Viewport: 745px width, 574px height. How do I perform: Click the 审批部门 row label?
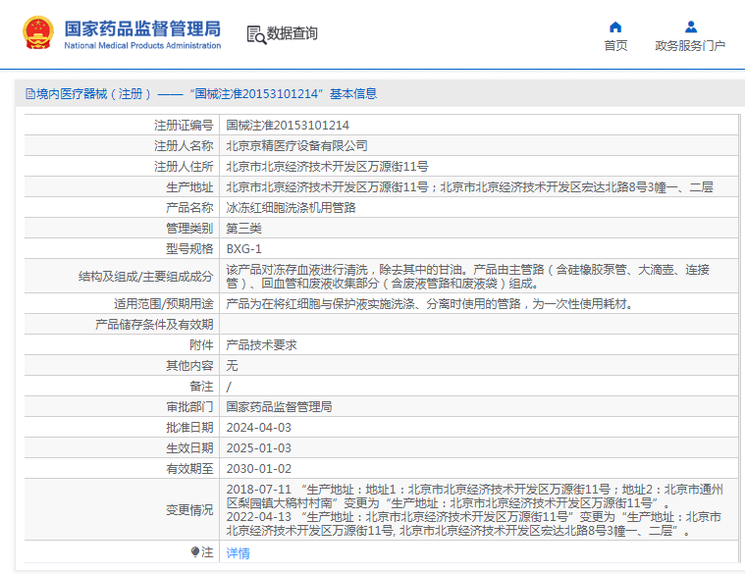(x=189, y=407)
